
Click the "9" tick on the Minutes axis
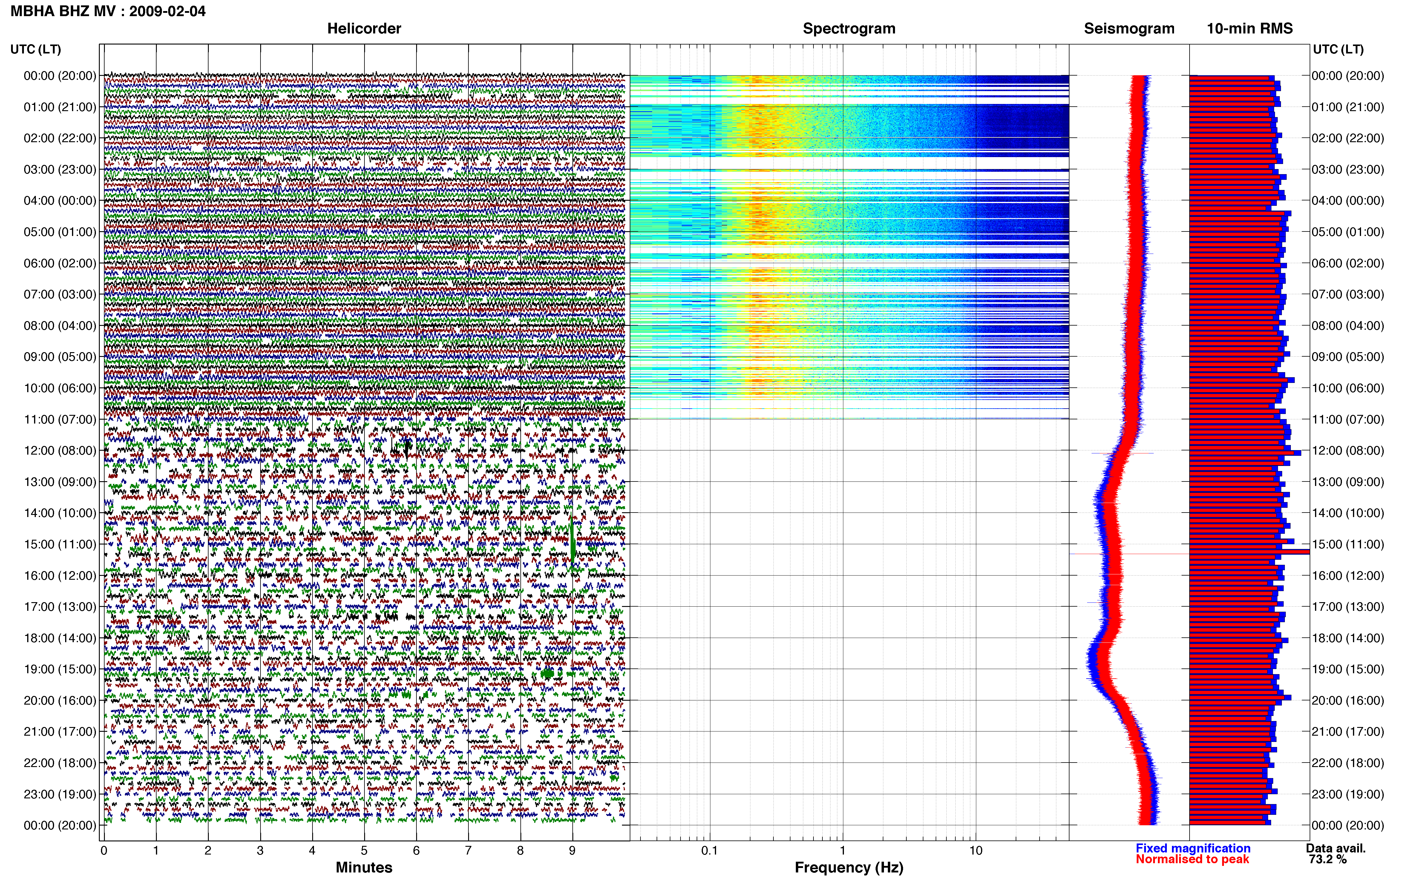click(572, 851)
